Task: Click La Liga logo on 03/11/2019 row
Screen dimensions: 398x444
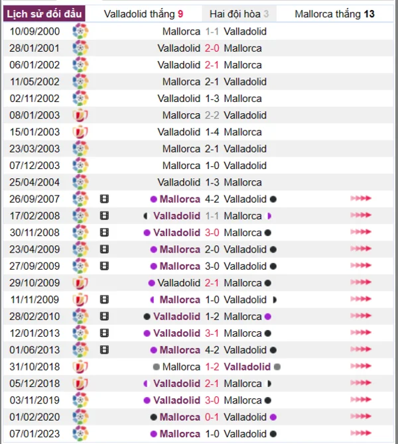Action: [x=80, y=400]
